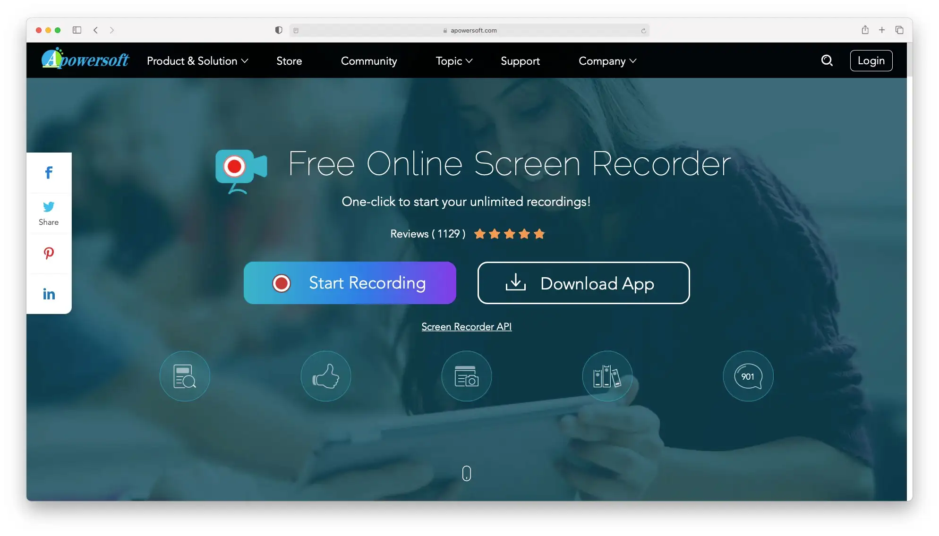The image size is (939, 536).
Task: Click the Screen Recorder API link
Action: (466, 326)
